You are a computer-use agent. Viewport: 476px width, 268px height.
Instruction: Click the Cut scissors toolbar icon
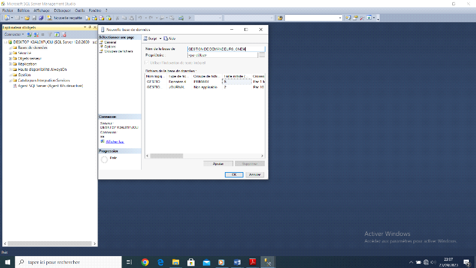coord(117,18)
